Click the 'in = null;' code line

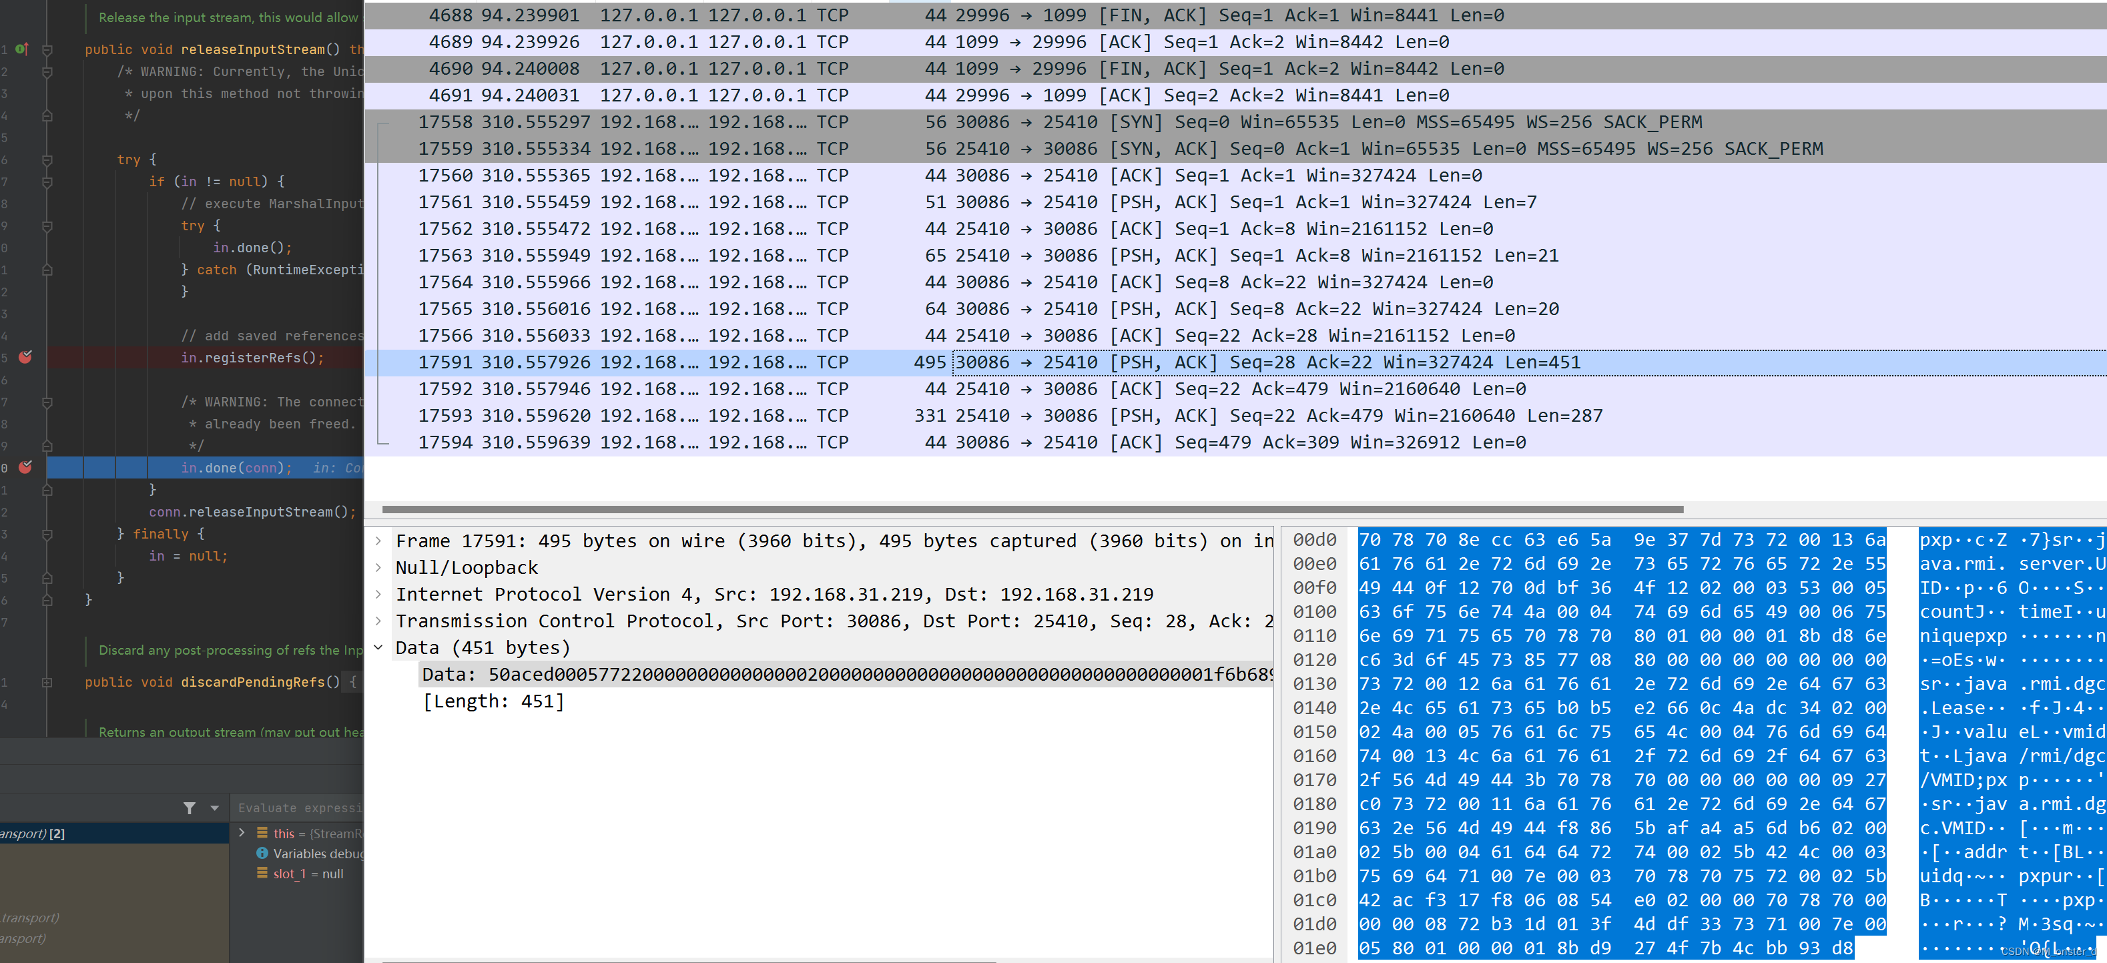(x=188, y=557)
